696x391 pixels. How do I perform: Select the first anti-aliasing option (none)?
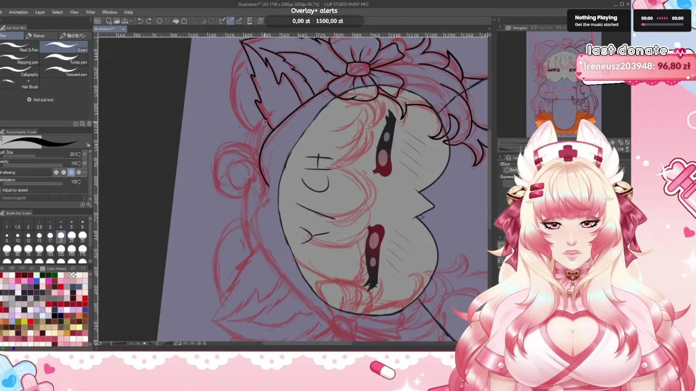(x=56, y=172)
